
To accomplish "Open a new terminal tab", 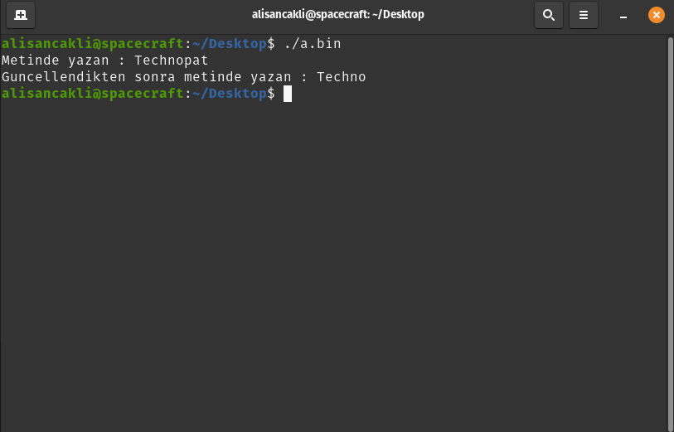I will click(x=21, y=14).
